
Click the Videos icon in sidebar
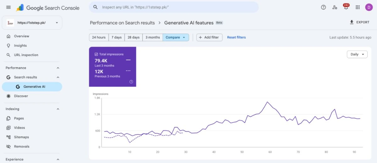pos(8,128)
